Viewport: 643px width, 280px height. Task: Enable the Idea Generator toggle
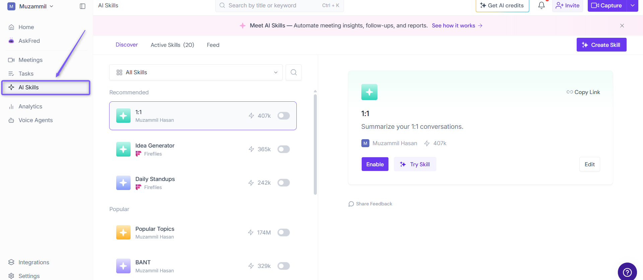click(x=284, y=149)
